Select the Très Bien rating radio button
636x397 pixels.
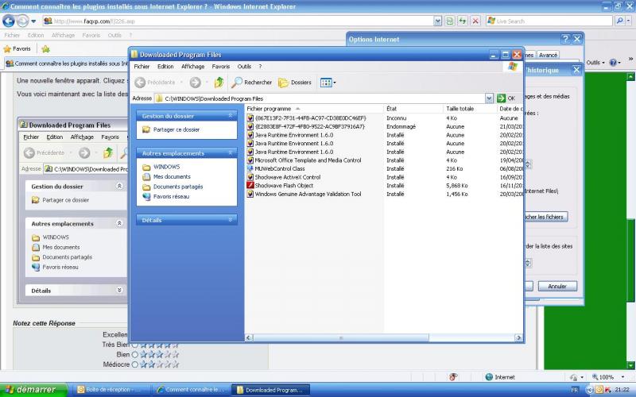click(x=134, y=345)
